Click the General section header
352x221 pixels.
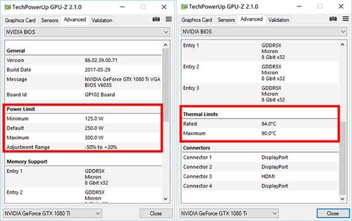pyautogui.click(x=16, y=51)
